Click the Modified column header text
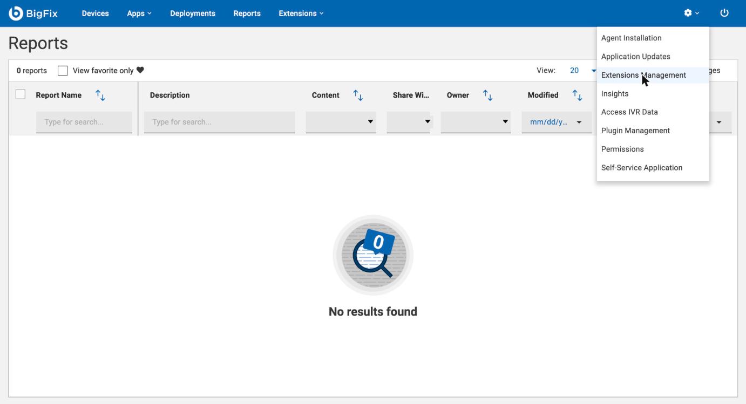 543,95
